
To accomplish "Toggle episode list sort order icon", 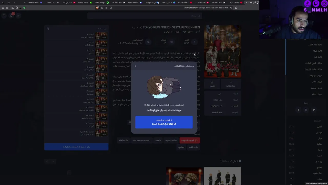I will (x=48, y=29).
